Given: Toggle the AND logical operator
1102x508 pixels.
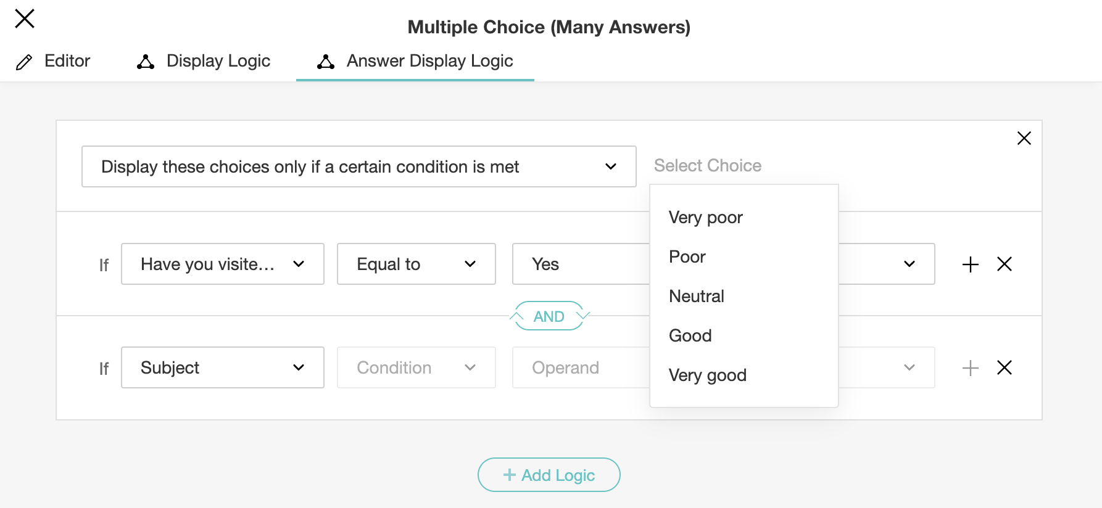Looking at the screenshot, I should pyautogui.click(x=549, y=316).
